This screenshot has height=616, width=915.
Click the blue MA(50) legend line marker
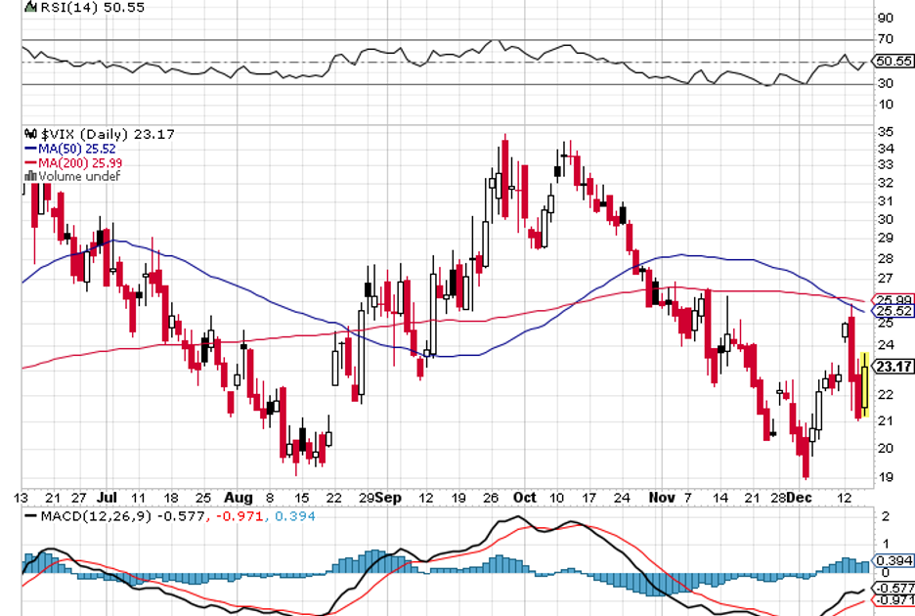[x=30, y=149]
